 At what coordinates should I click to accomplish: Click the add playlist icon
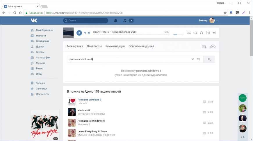pos(204,46)
